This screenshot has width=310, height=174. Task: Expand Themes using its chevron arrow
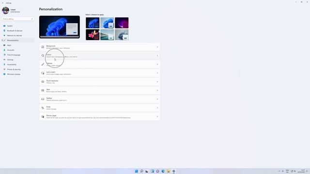(157, 64)
